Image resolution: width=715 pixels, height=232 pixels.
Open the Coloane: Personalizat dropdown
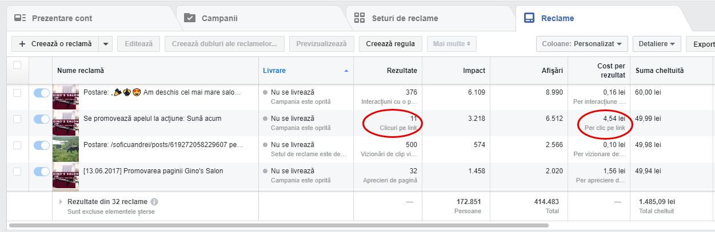(582, 44)
